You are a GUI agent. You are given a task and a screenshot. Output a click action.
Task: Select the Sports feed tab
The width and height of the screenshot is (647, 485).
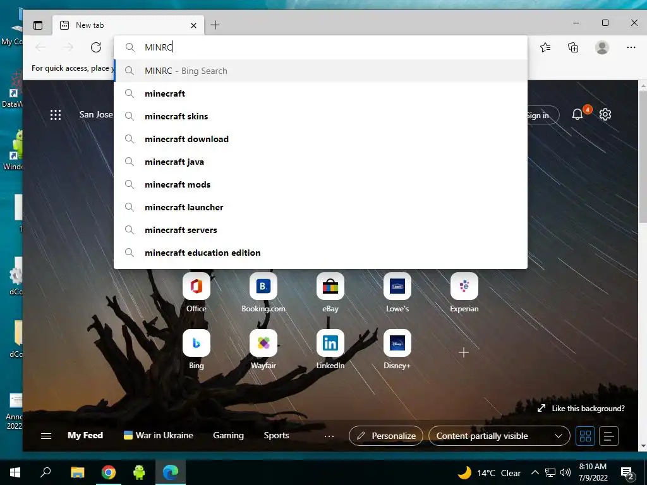point(277,436)
